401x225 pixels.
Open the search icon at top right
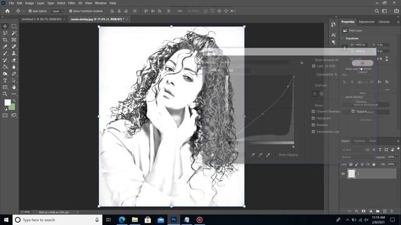coord(377,11)
